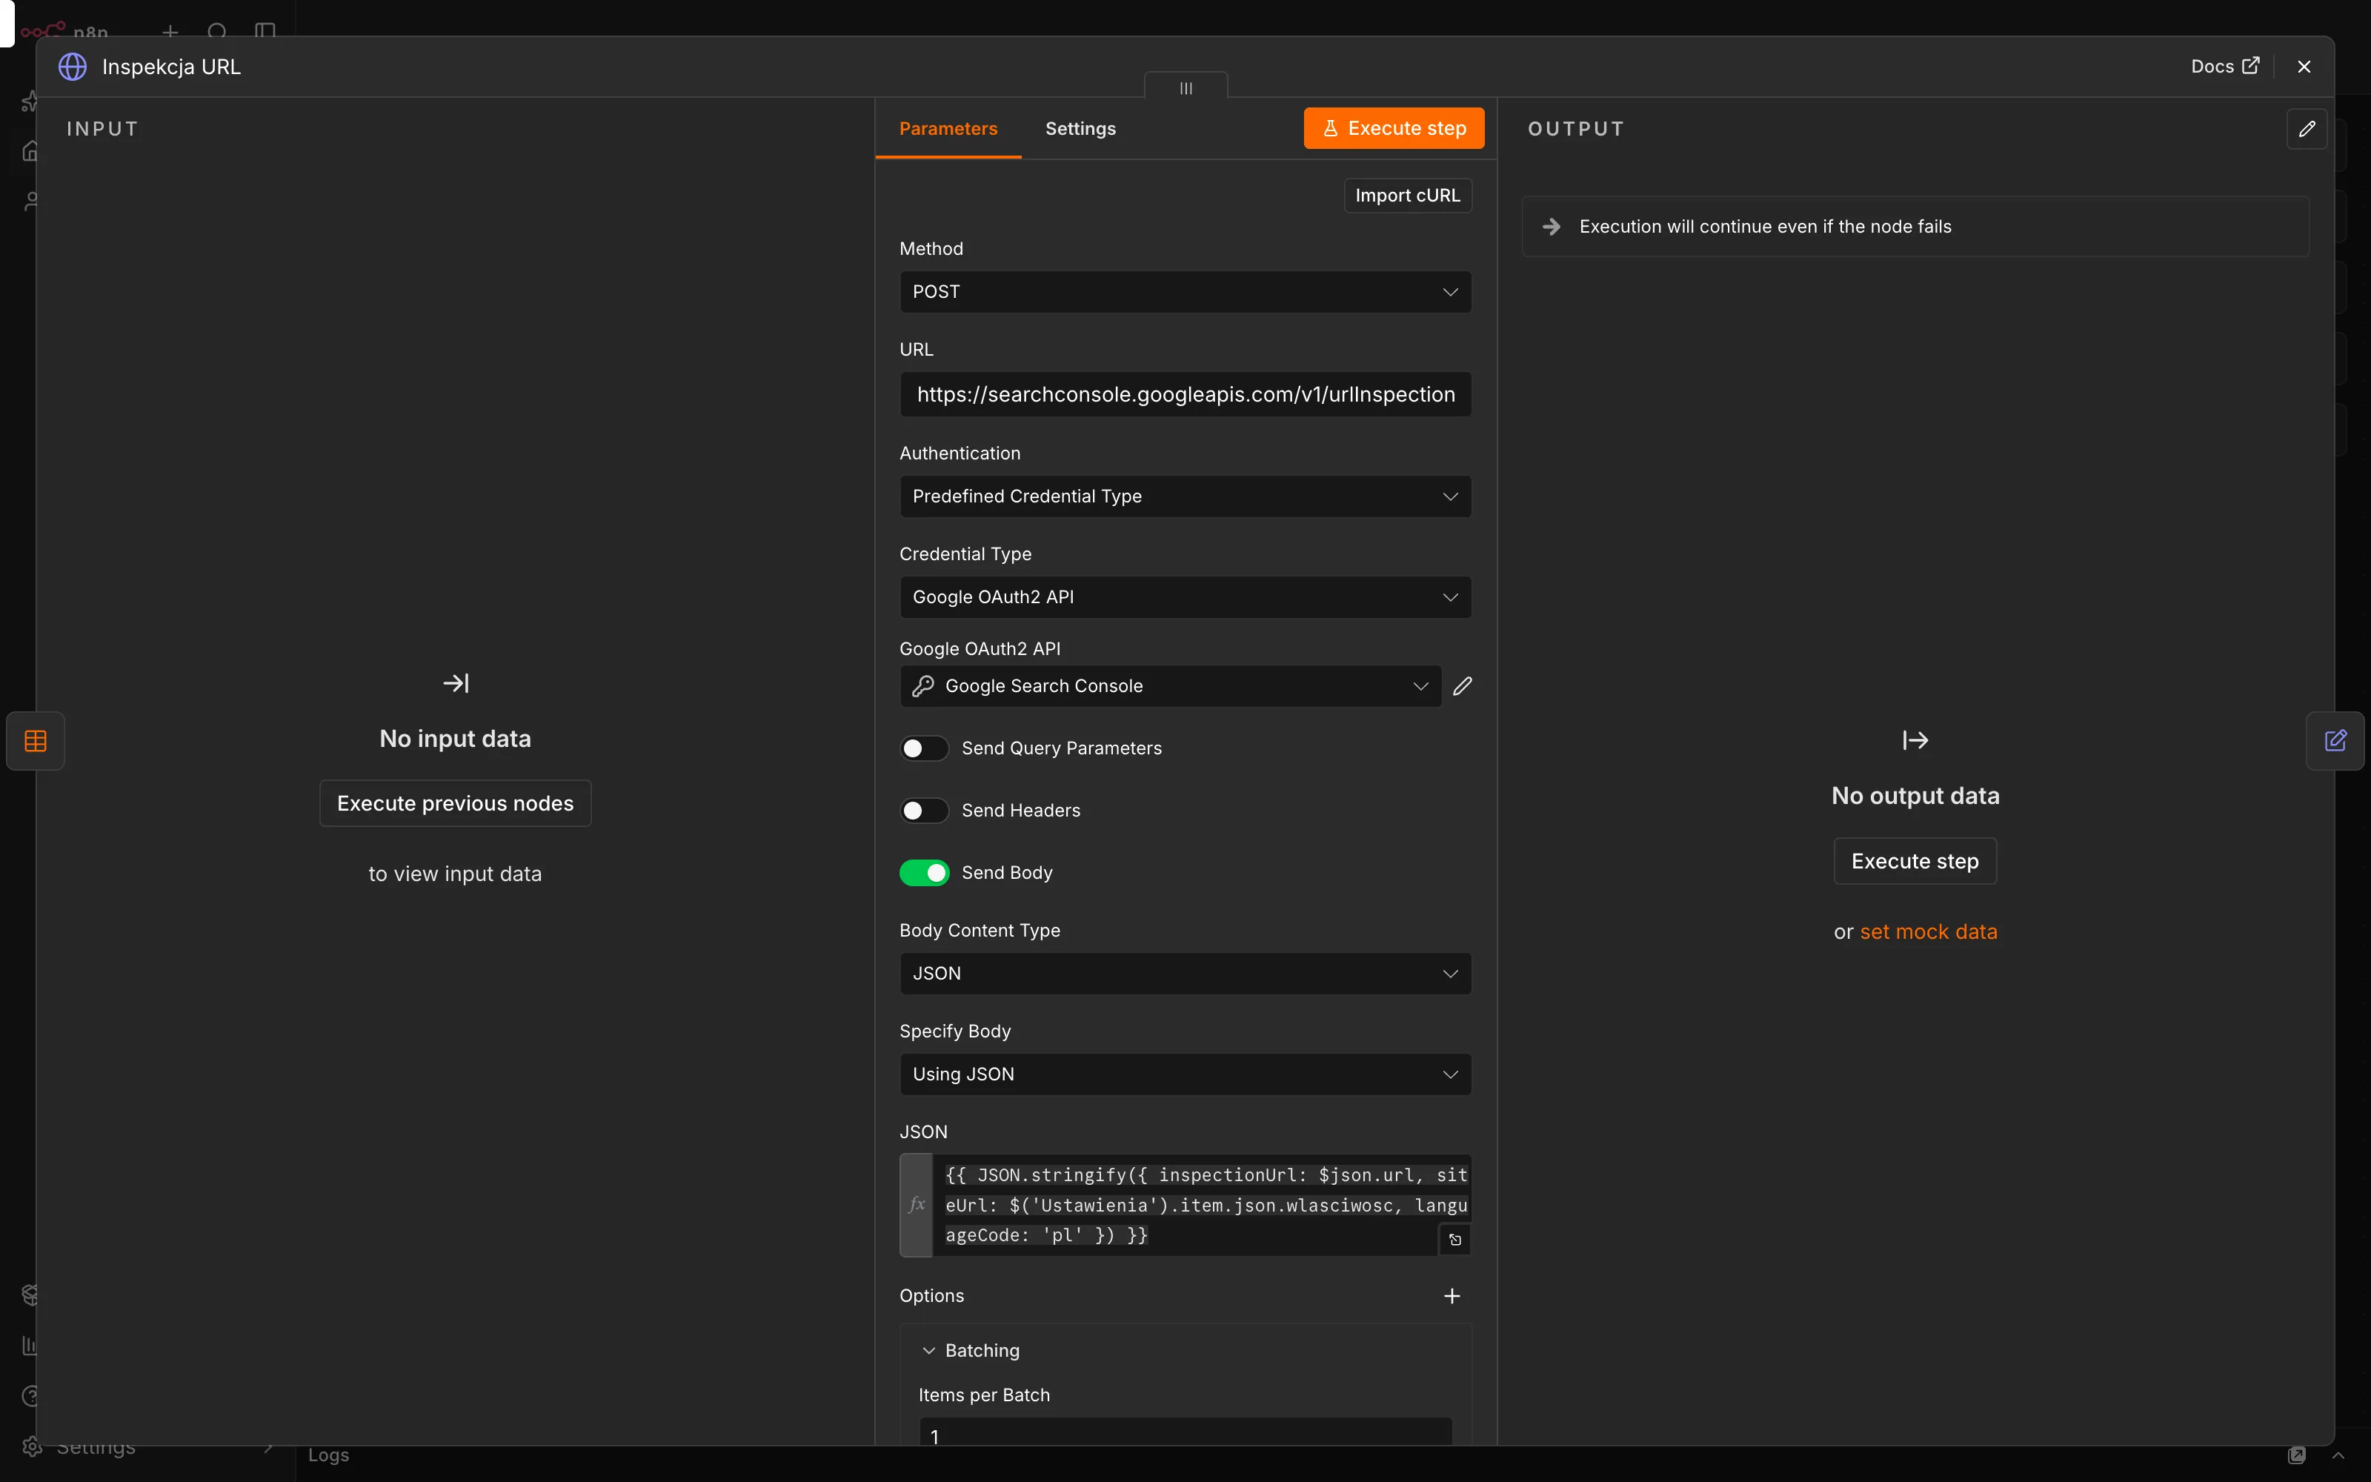The image size is (2371, 1482).
Task: Click Execute previous nodes button
Action: point(455,804)
